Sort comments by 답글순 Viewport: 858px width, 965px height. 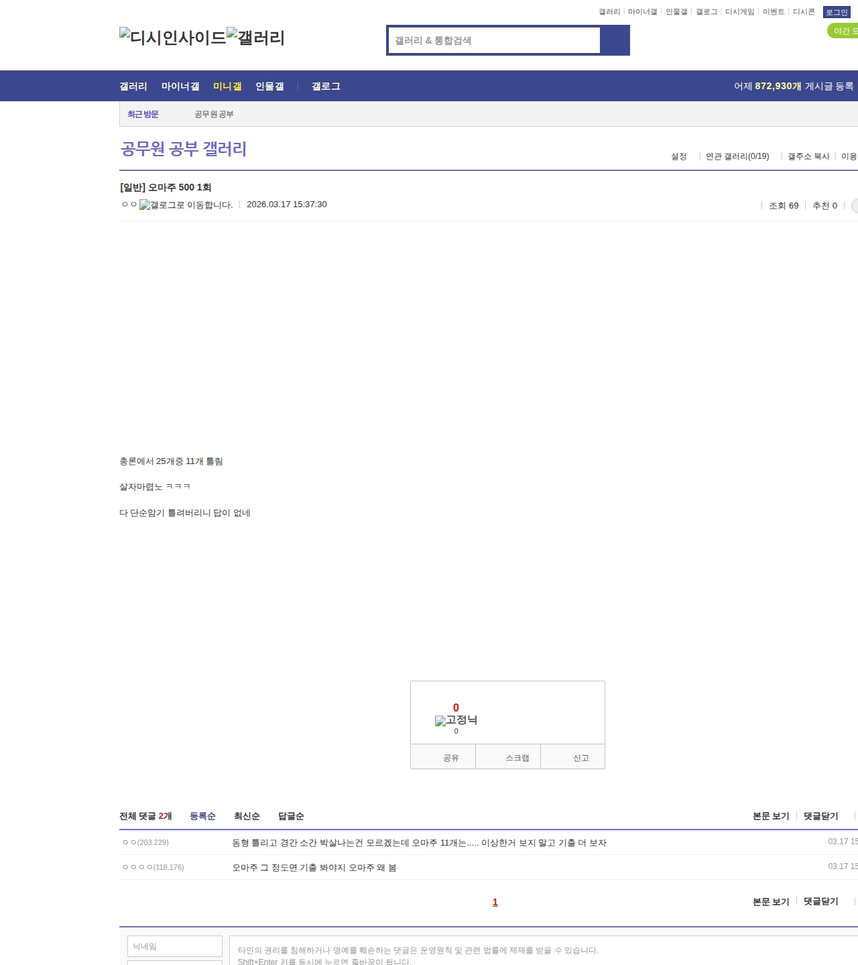pos(291,816)
